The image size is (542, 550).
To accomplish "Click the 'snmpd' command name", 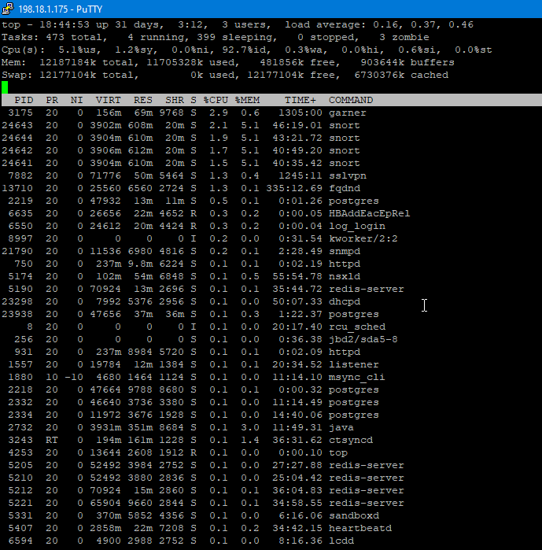I will pos(345,252).
